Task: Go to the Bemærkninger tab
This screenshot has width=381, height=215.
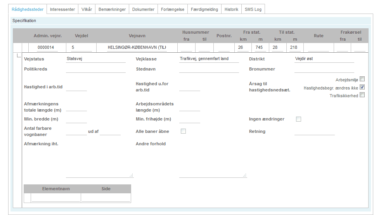Action: (112, 9)
